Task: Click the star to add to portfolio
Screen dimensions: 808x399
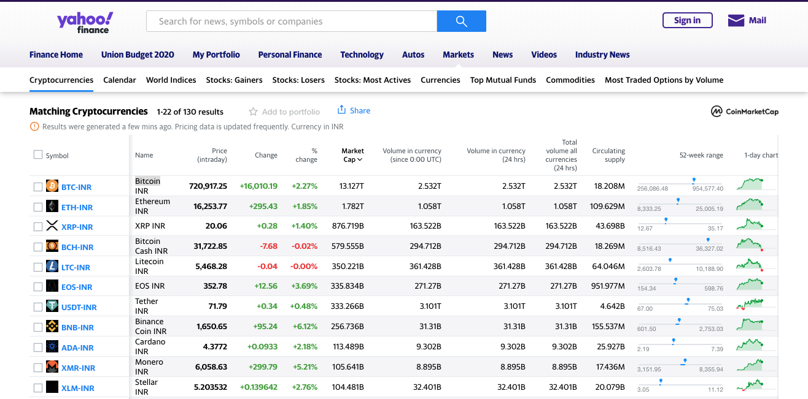Action: [x=252, y=111]
